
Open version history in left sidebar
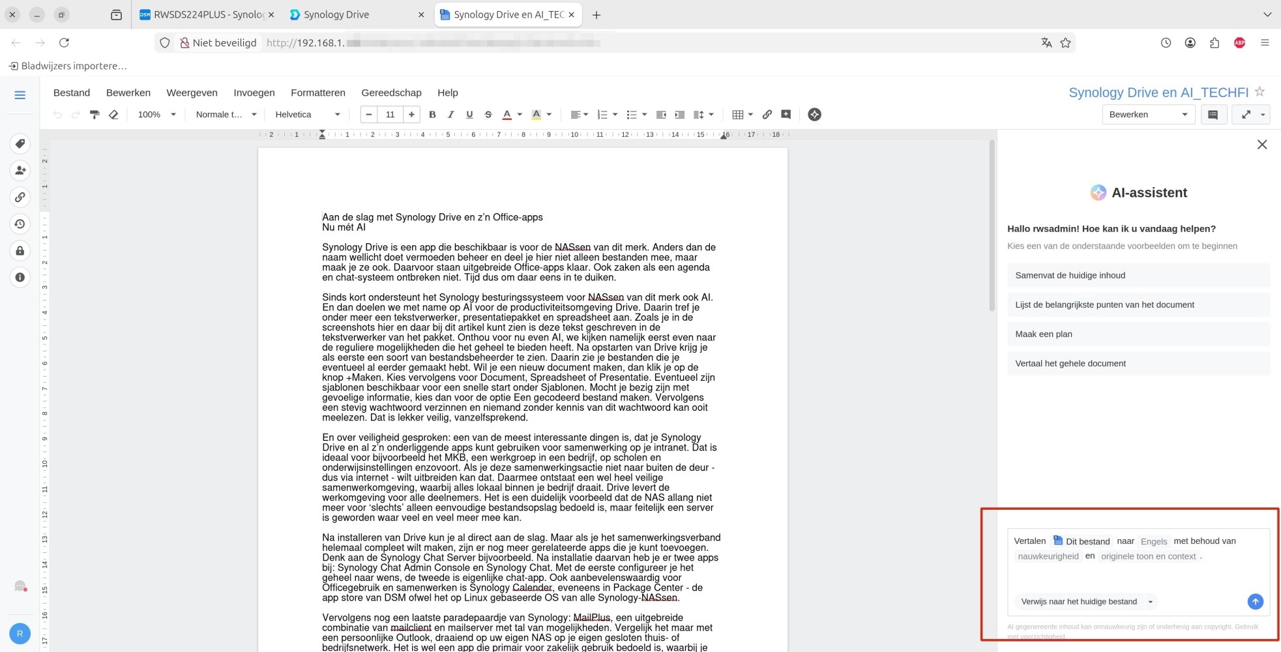point(20,224)
